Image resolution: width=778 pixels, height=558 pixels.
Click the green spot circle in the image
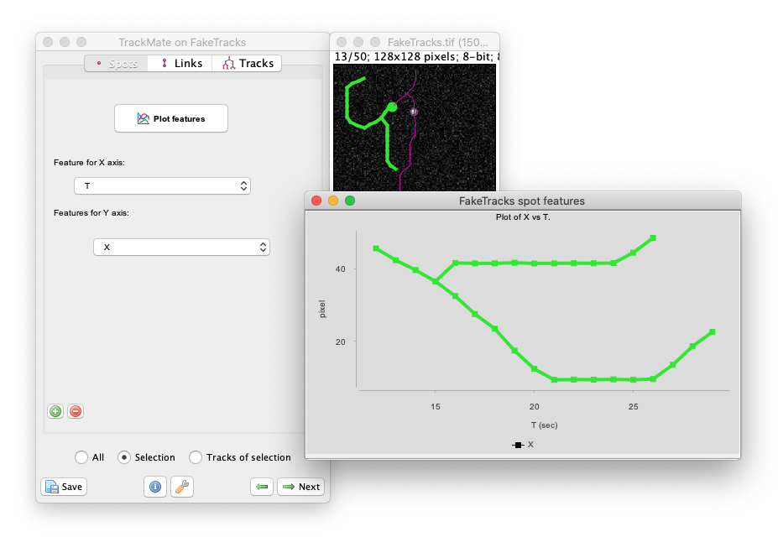pyautogui.click(x=392, y=107)
